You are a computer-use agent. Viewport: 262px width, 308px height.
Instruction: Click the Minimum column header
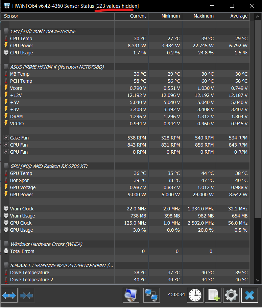click(x=165, y=16)
